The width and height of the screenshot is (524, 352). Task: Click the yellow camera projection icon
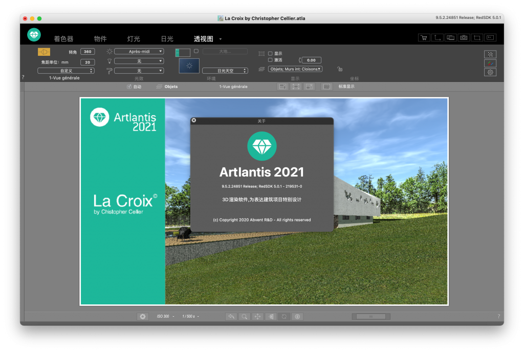44,52
